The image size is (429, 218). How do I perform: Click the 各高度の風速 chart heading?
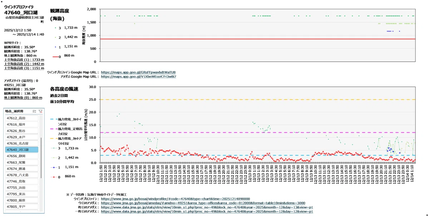point(64,89)
